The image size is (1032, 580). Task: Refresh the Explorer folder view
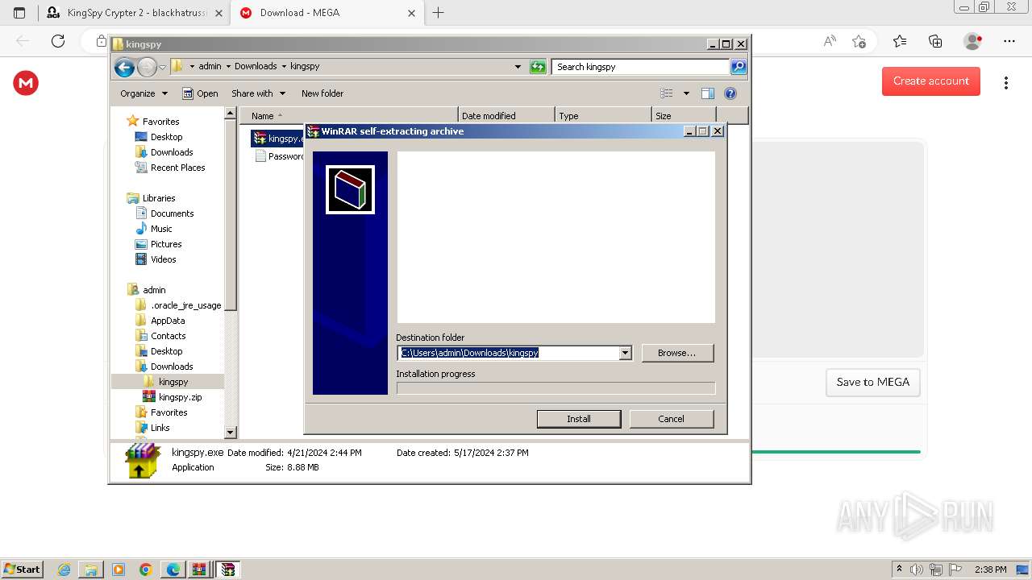tap(538, 67)
